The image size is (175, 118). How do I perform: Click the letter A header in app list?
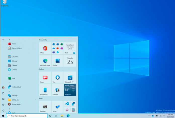coord(9,40)
